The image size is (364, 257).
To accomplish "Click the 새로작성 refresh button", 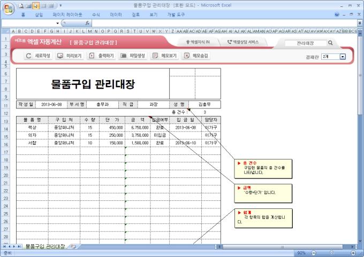I will click(x=39, y=56).
